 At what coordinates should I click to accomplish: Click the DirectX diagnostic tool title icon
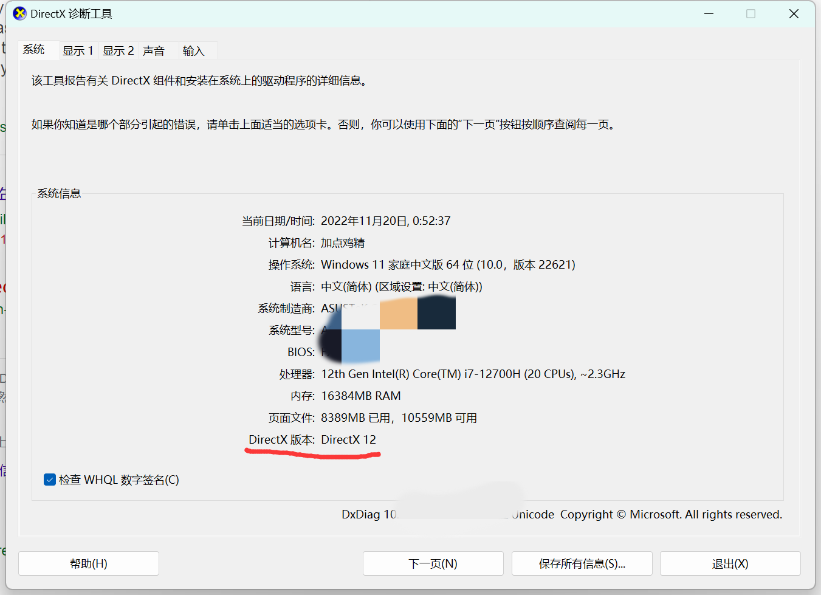(19, 13)
